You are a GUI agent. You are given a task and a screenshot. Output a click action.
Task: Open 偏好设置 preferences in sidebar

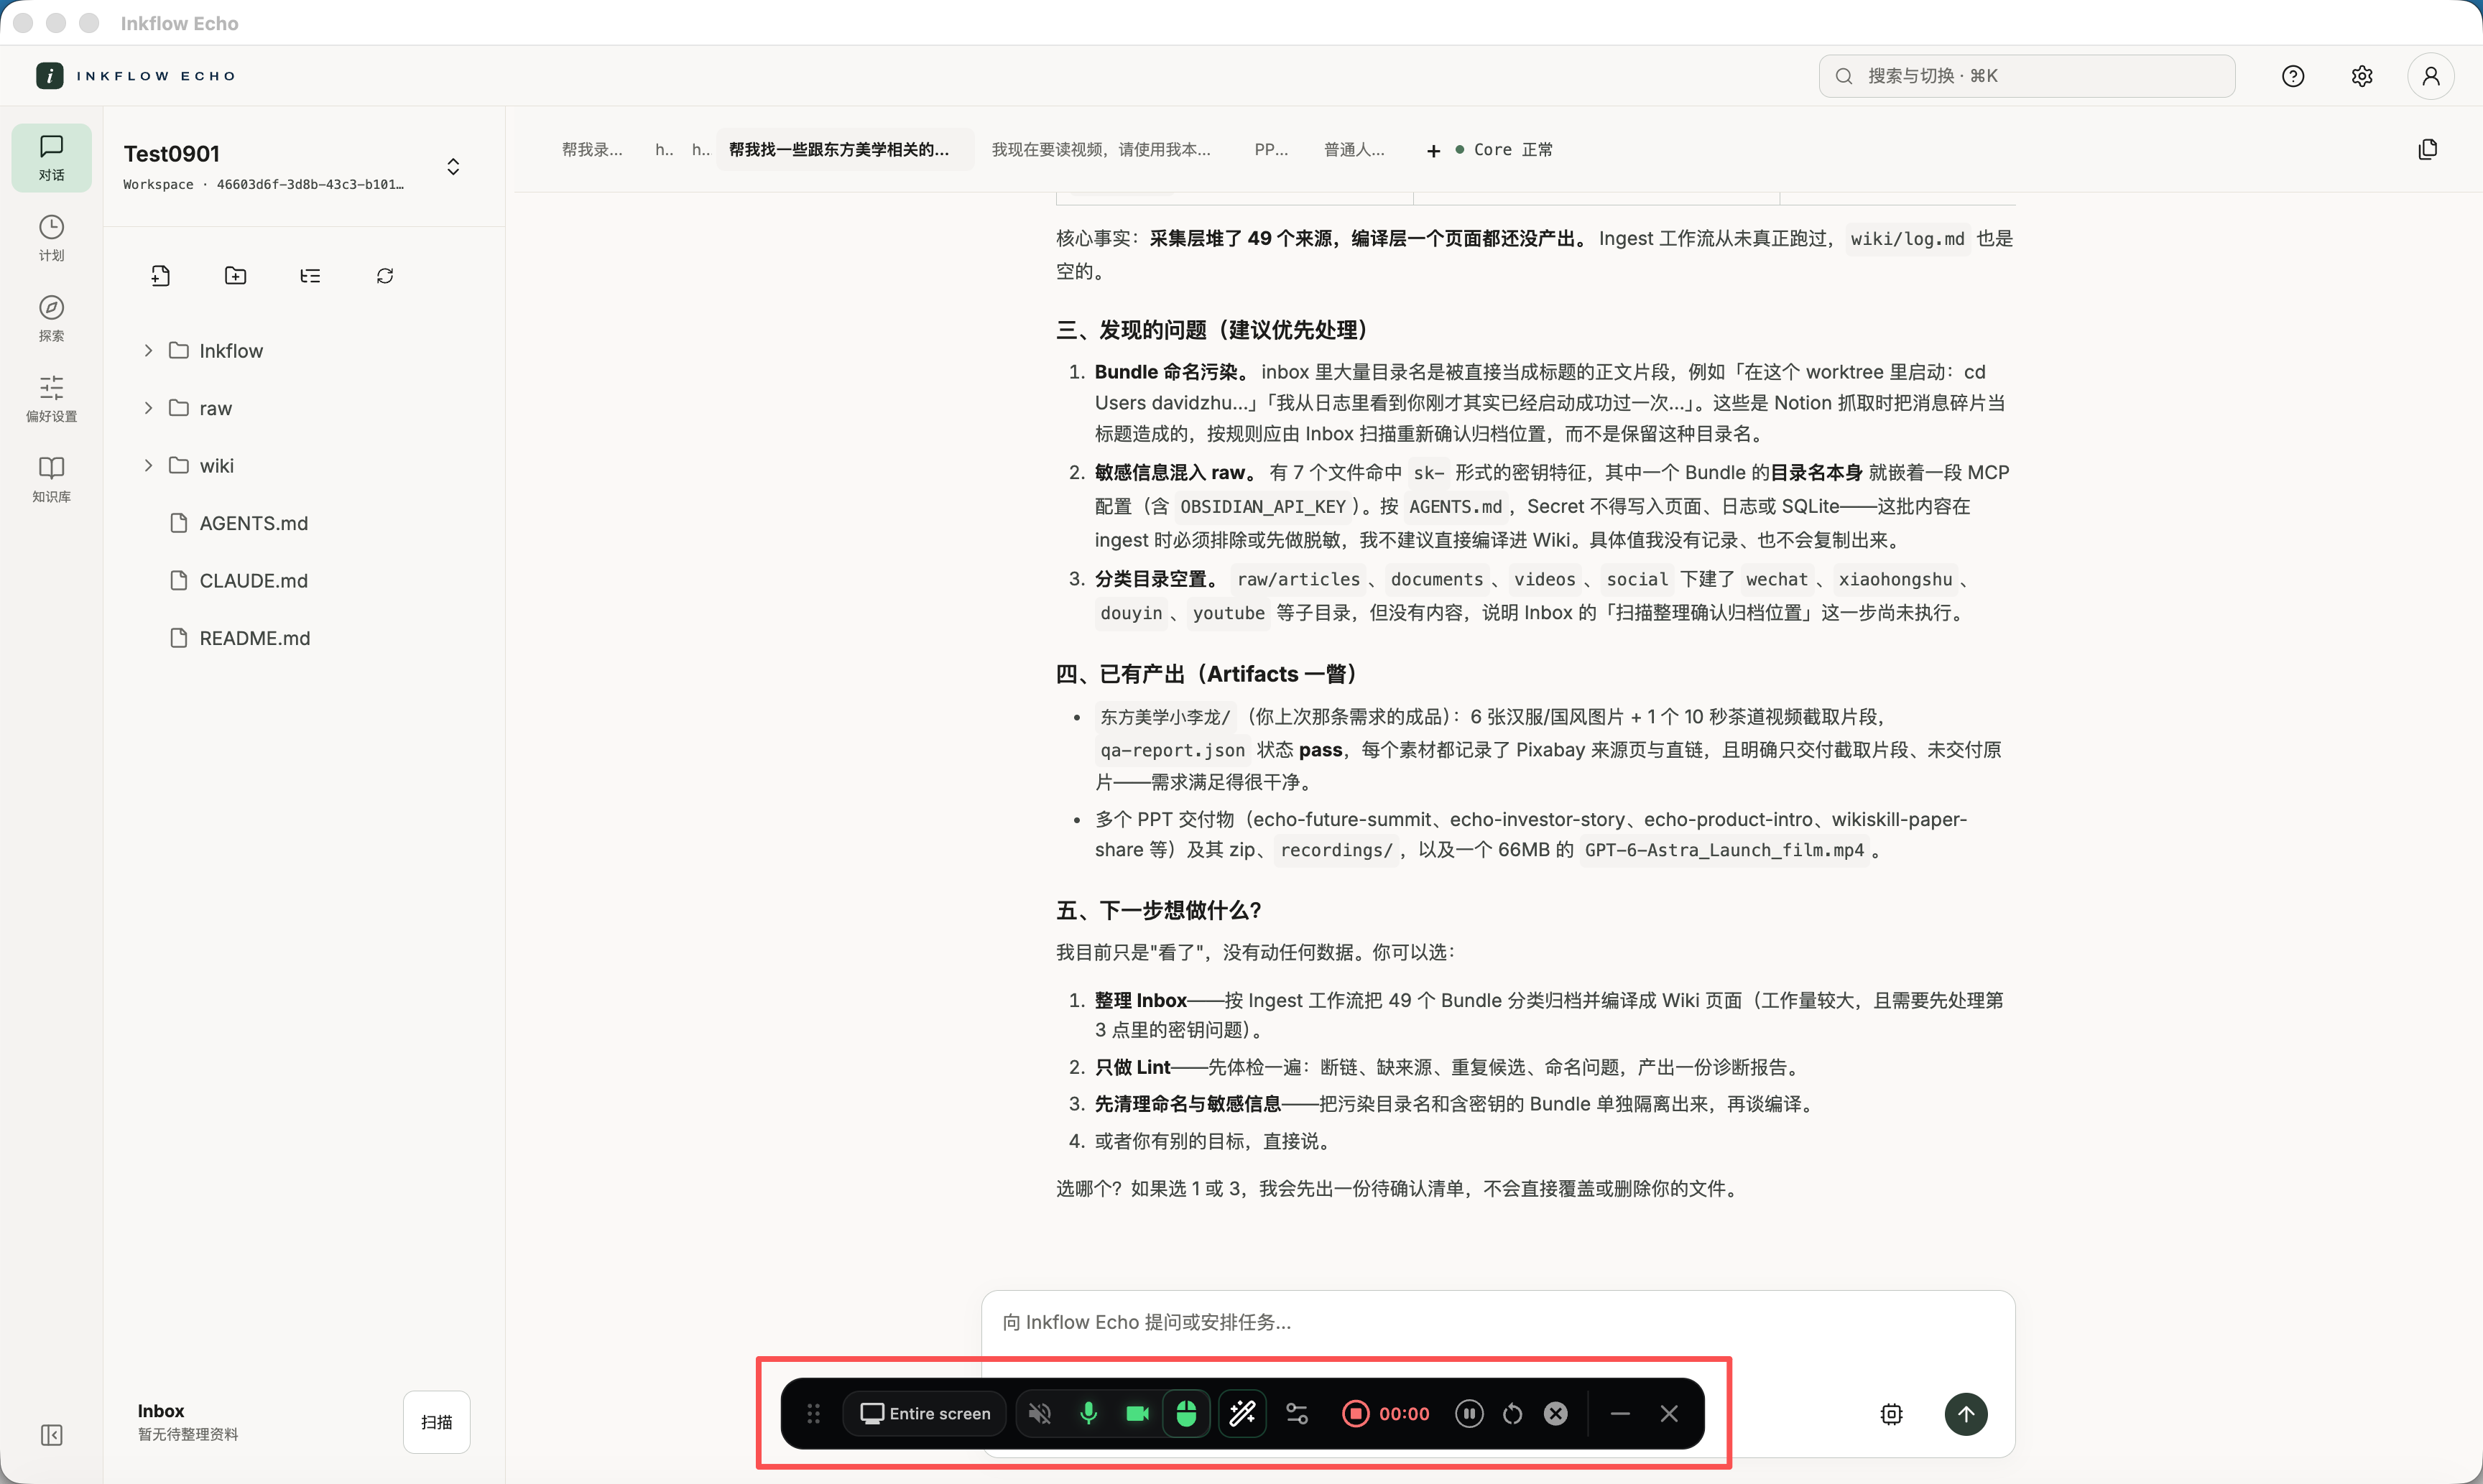point(52,399)
